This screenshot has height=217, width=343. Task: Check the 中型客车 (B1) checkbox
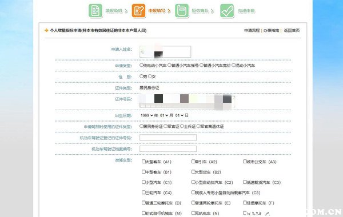[143, 172]
